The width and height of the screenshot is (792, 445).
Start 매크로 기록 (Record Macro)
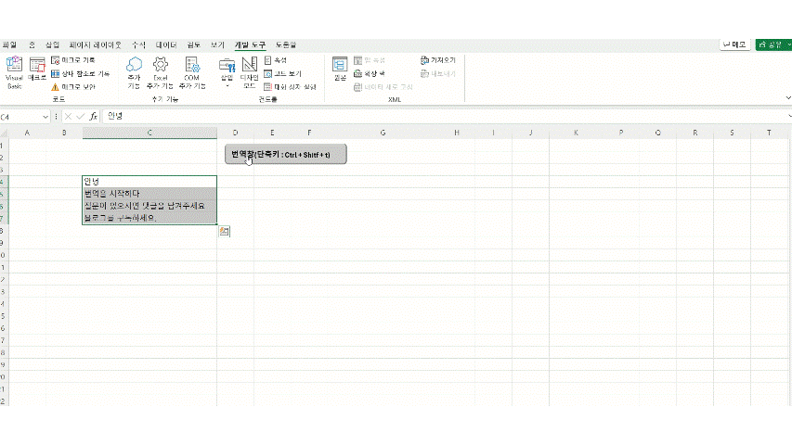pyautogui.click(x=73, y=60)
